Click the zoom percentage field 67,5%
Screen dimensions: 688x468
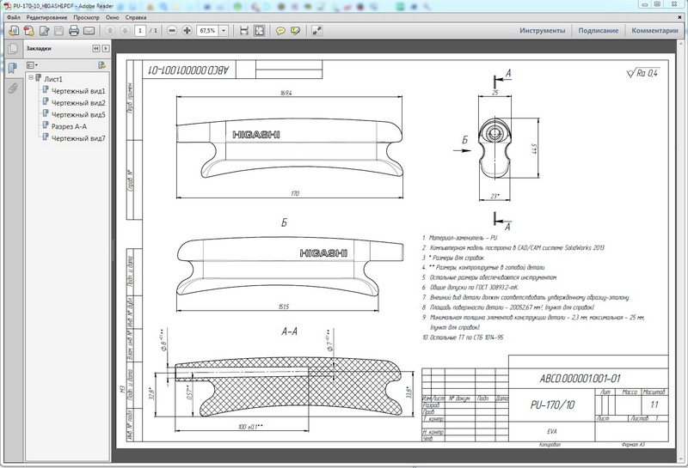pos(208,31)
